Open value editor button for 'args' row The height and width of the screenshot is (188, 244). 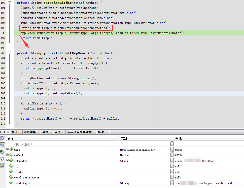[172, 166]
